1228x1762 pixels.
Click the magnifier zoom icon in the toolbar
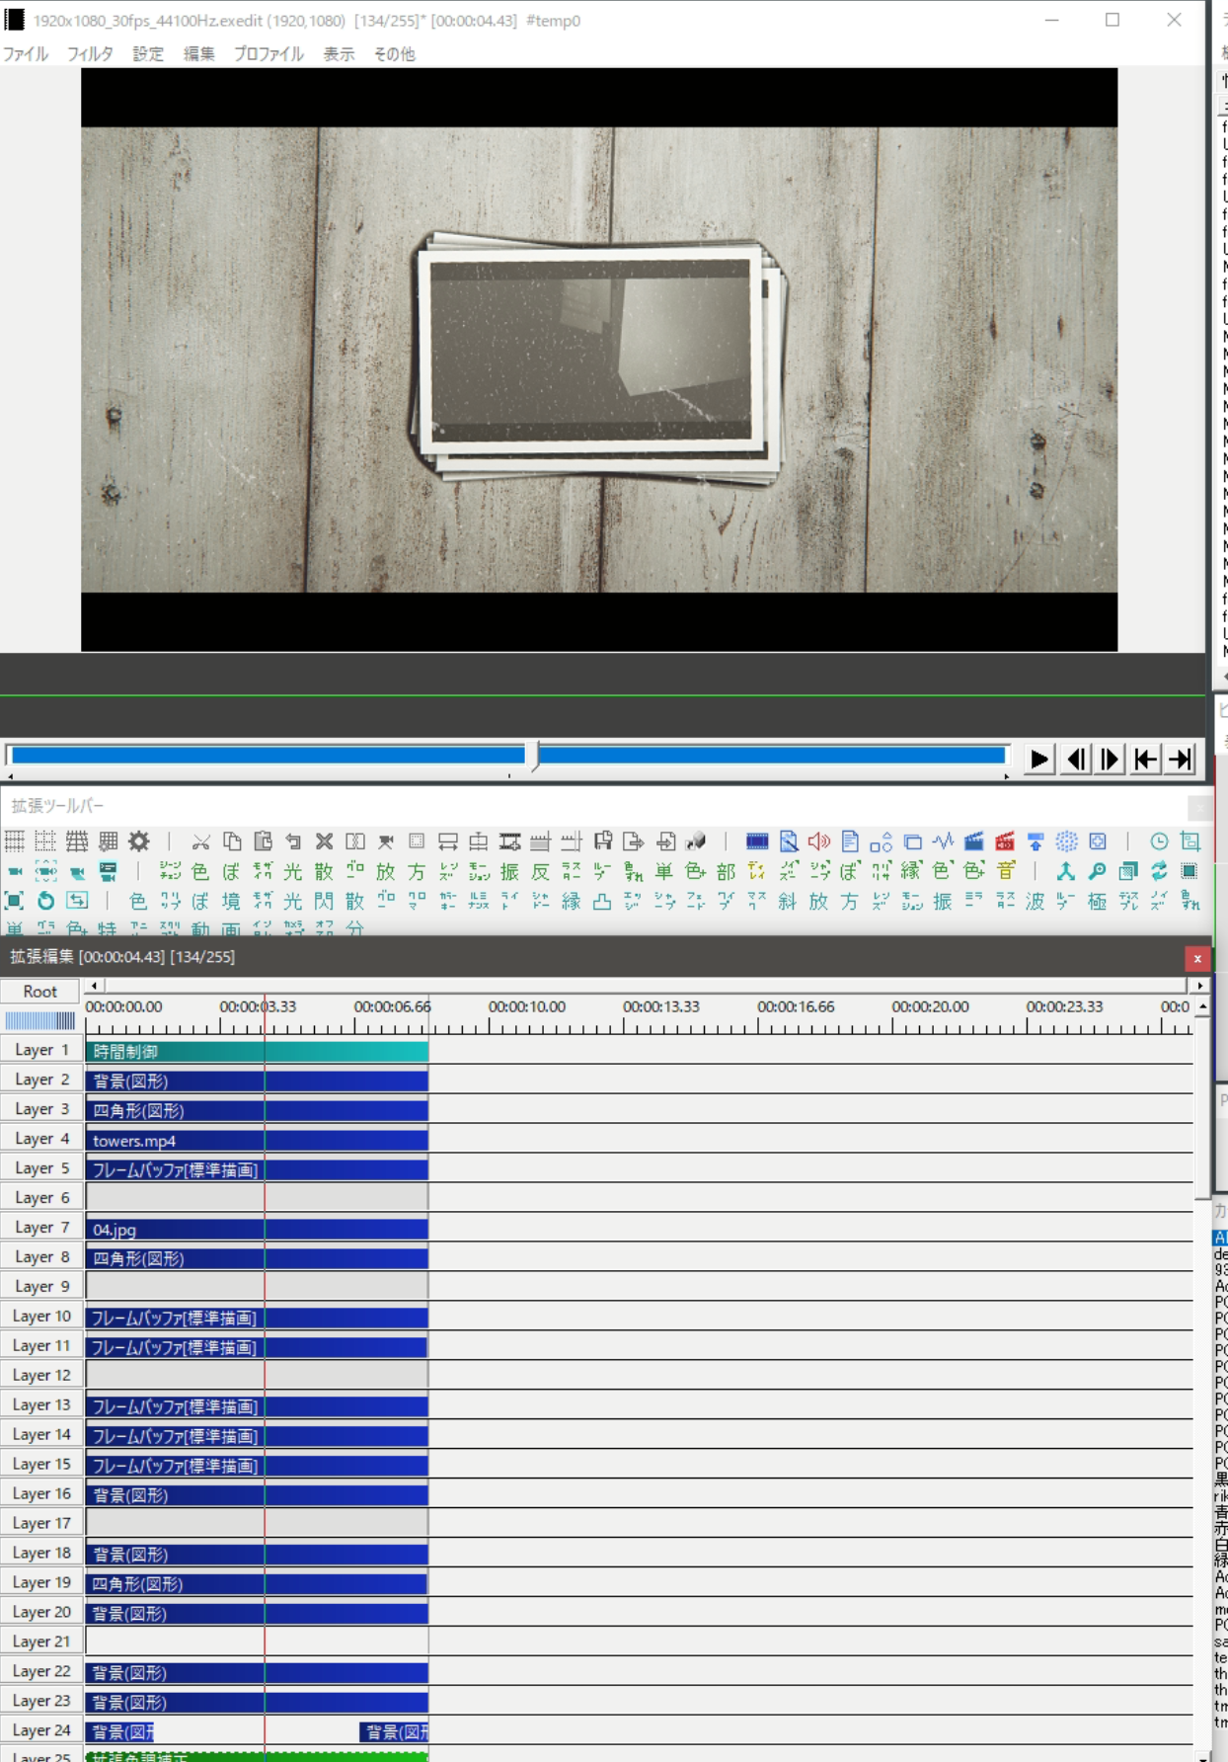pyautogui.click(x=1097, y=871)
